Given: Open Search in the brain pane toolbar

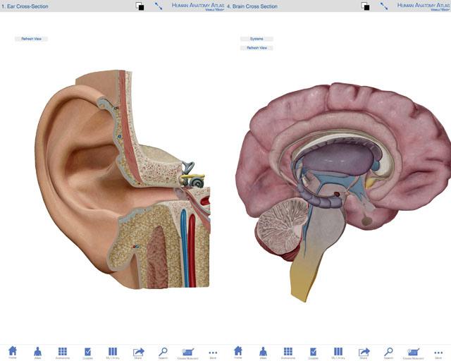Looking at the screenshot, I should (388, 351).
